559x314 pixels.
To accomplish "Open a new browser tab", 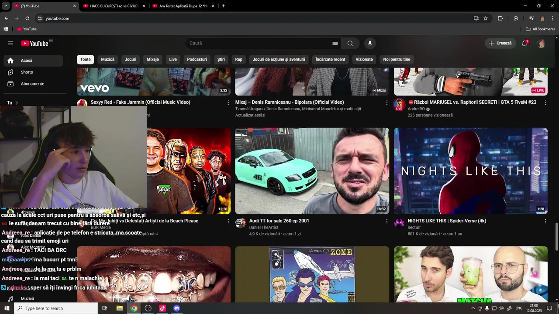I will pyautogui.click(x=224, y=6).
